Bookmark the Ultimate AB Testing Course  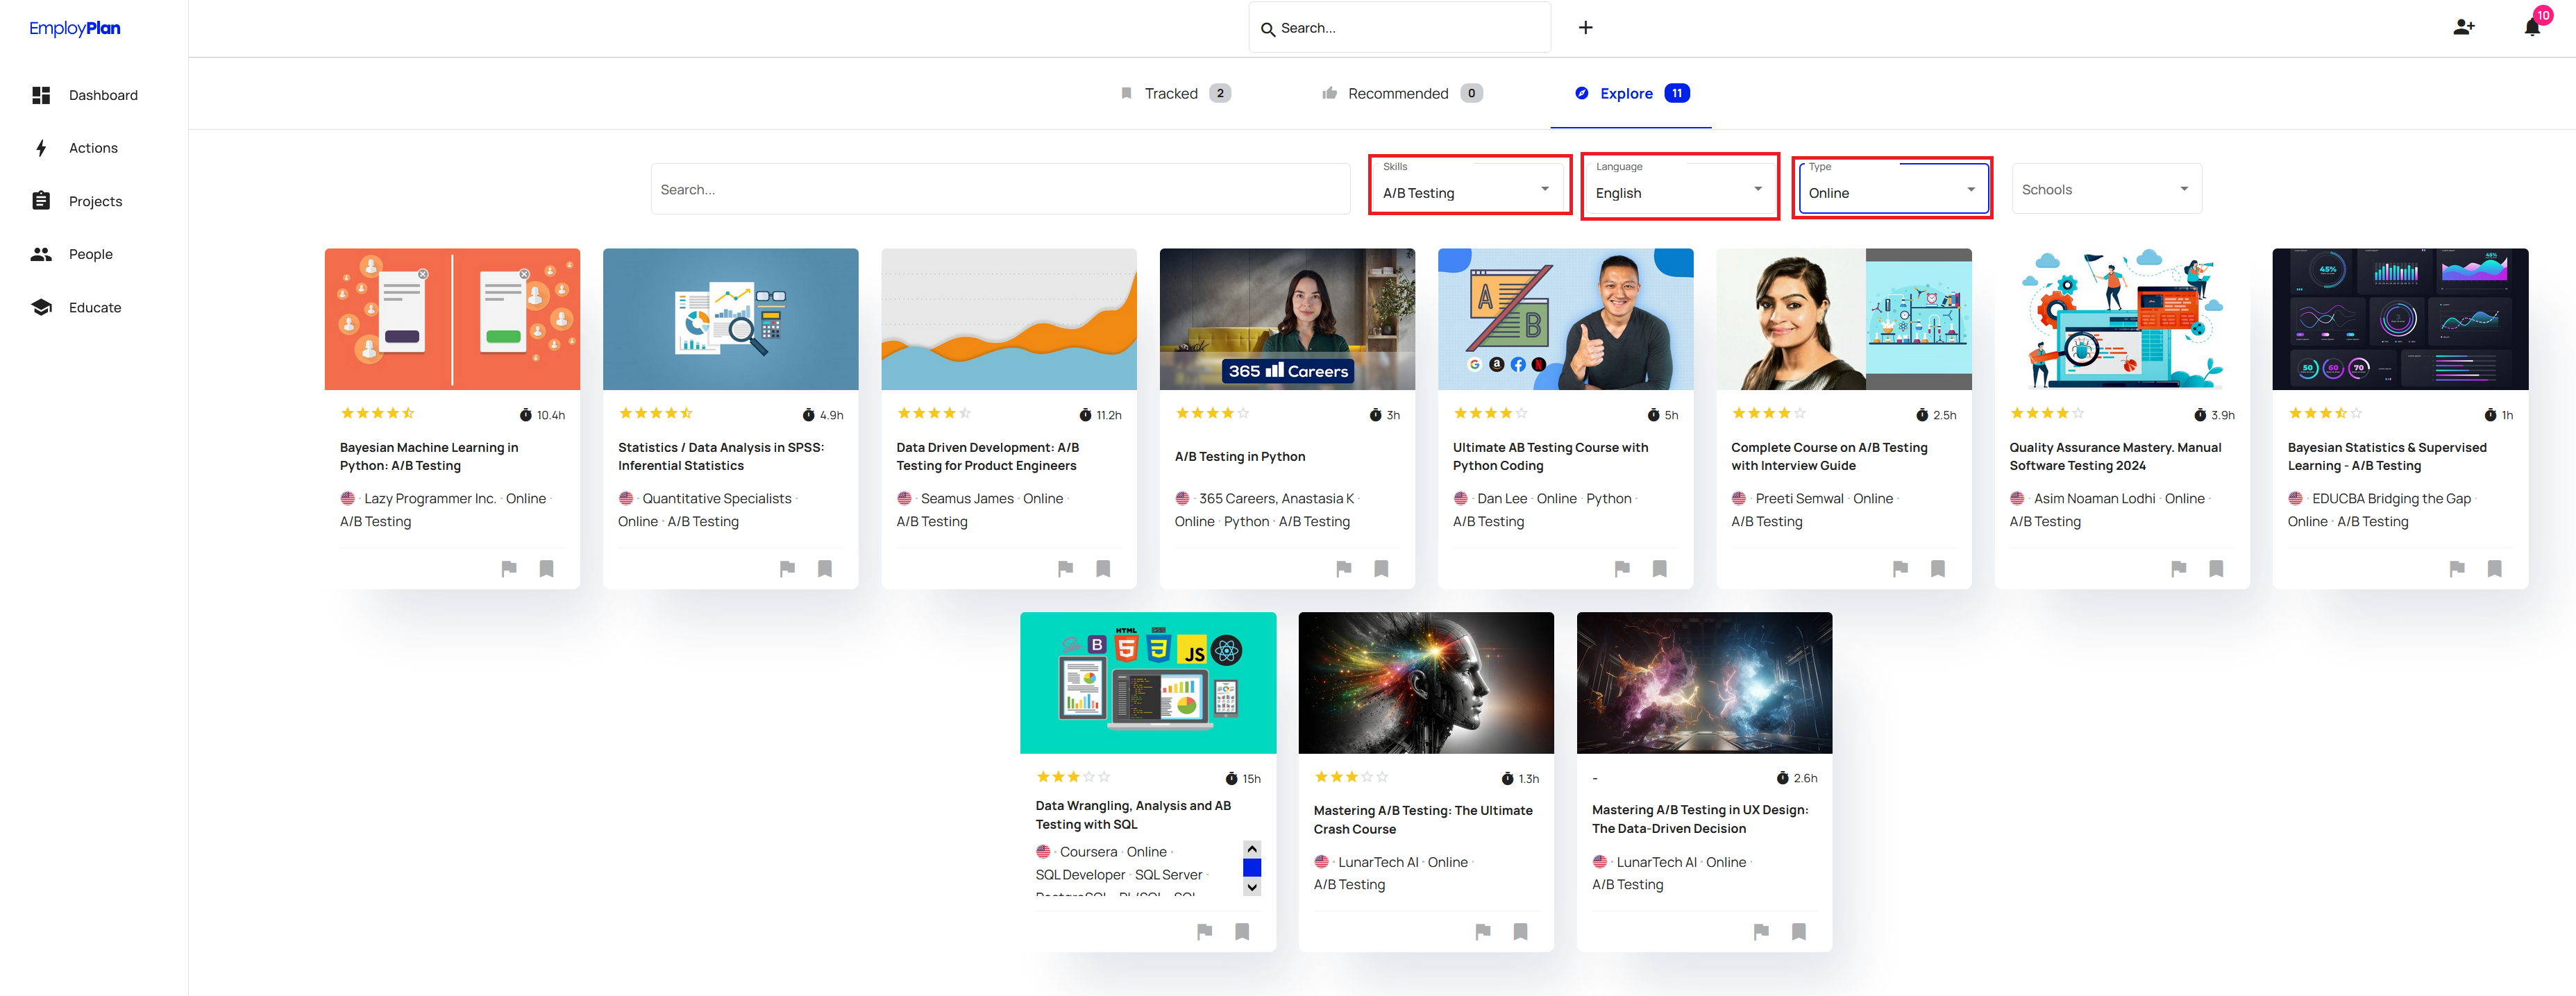pyautogui.click(x=1659, y=569)
